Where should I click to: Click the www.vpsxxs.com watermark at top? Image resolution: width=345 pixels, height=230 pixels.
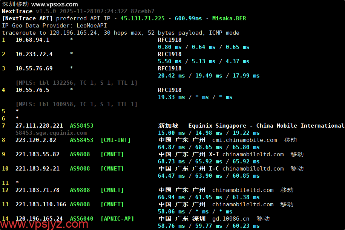pyautogui.click(x=55, y=5)
